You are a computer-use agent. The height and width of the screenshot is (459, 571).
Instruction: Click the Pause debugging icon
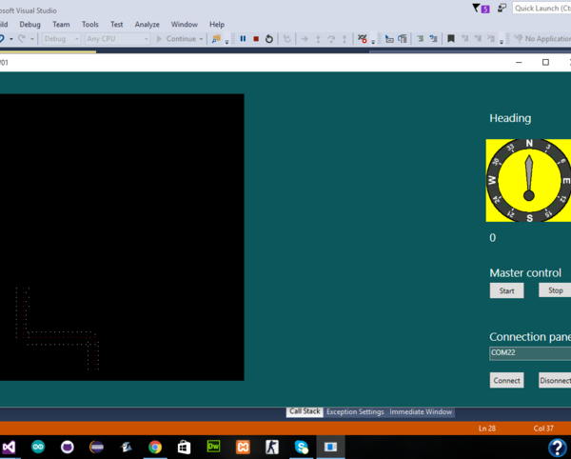click(x=243, y=39)
